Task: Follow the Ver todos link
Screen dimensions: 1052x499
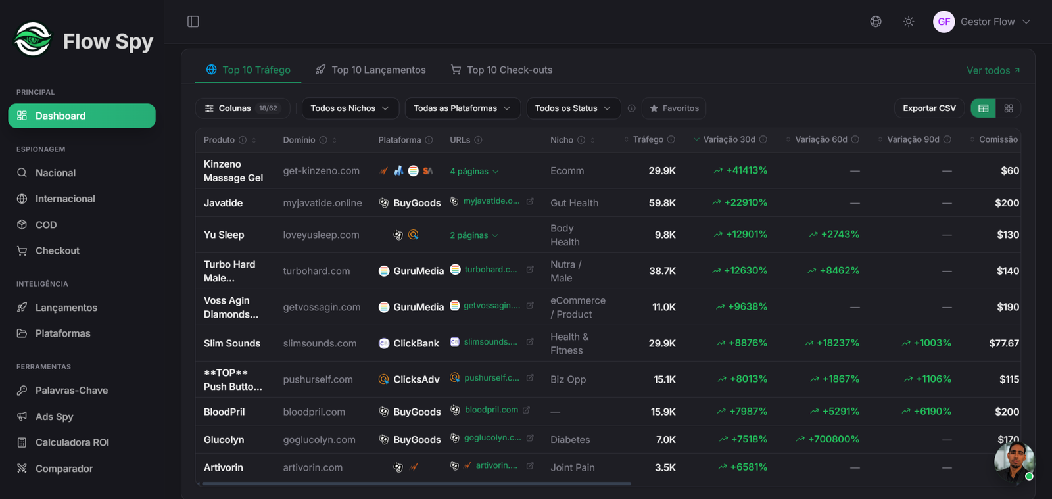Action: (993, 70)
